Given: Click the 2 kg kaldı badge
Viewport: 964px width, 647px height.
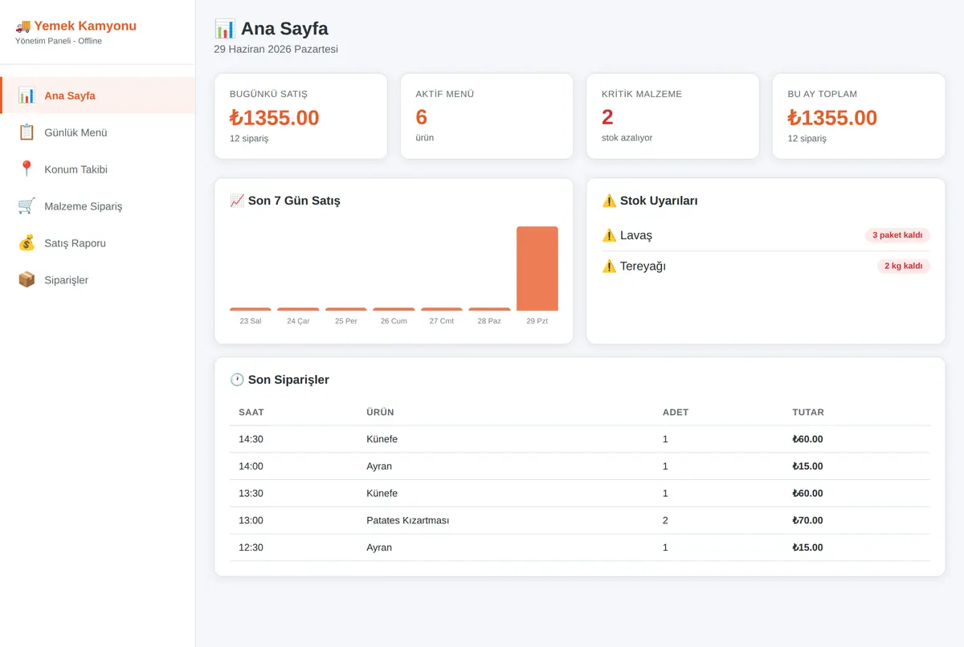Looking at the screenshot, I should pyautogui.click(x=904, y=266).
